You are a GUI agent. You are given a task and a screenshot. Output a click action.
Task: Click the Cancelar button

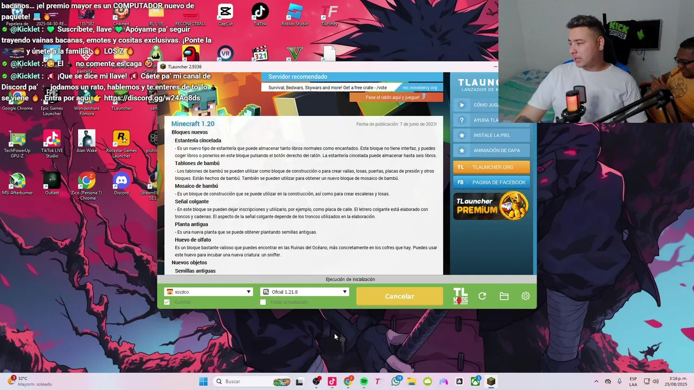click(400, 296)
